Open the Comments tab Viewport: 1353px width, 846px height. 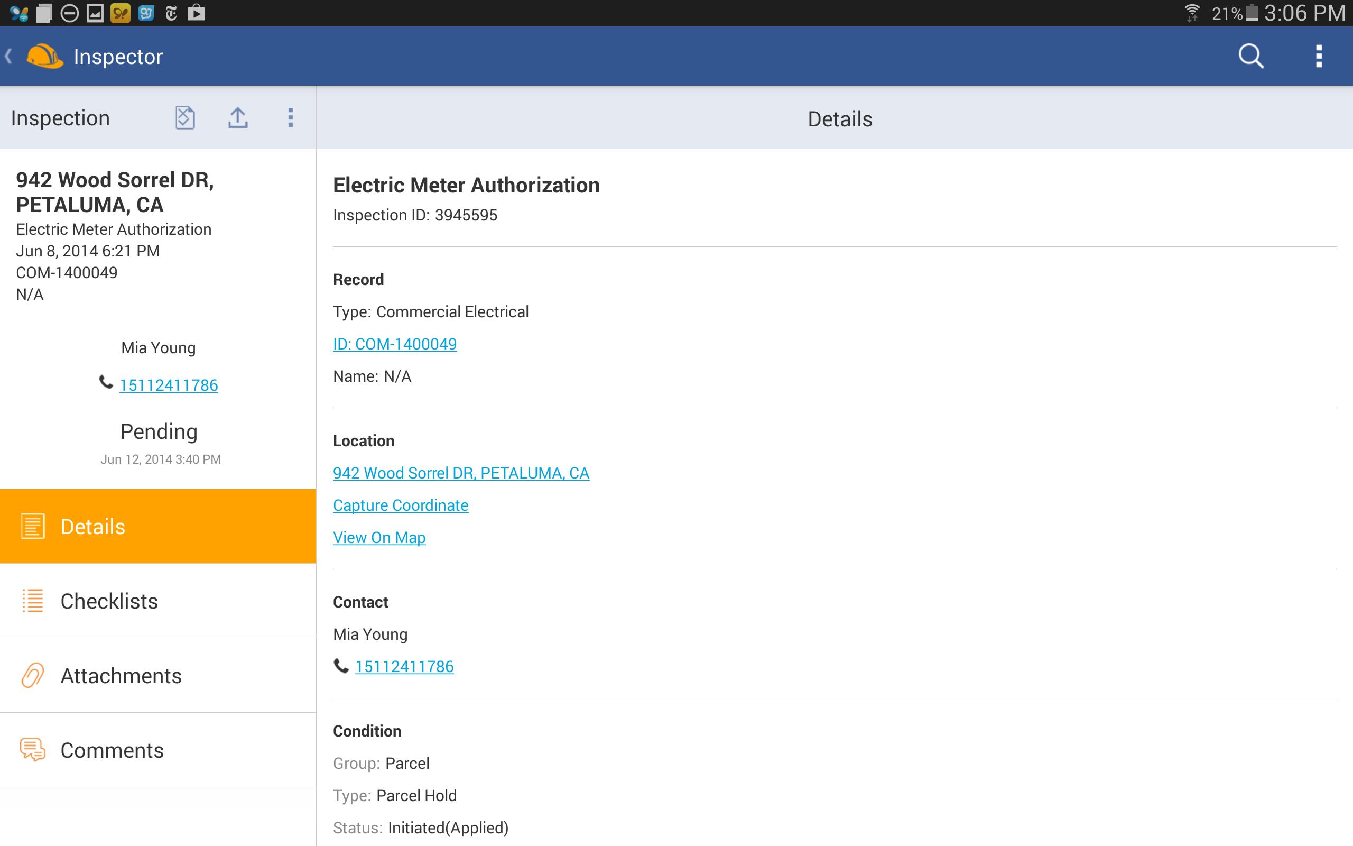pyautogui.click(x=158, y=750)
